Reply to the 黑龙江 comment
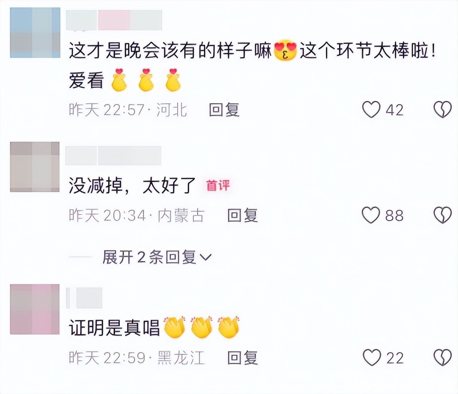 [242, 358]
